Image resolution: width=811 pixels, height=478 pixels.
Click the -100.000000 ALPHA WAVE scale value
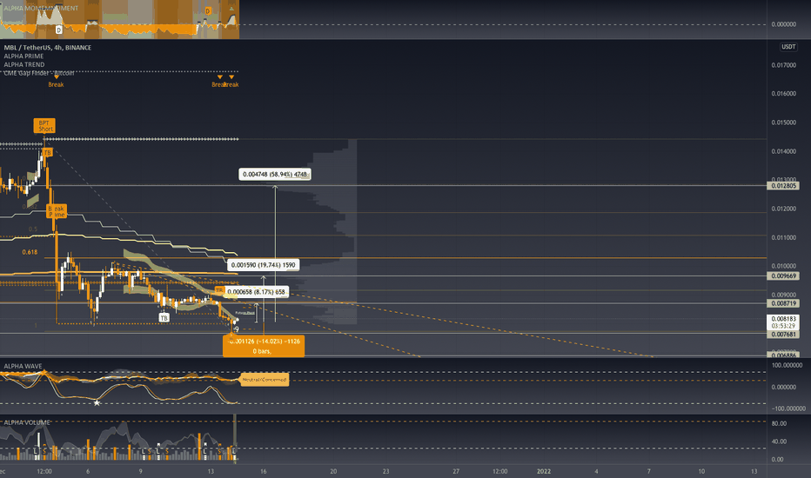click(x=788, y=408)
